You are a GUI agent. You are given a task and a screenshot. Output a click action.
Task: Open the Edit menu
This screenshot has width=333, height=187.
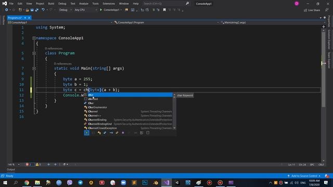pos(20,4)
